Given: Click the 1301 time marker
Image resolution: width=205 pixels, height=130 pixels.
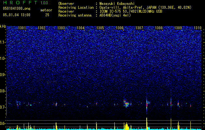Looking at the screenshot, I should click(22, 28).
